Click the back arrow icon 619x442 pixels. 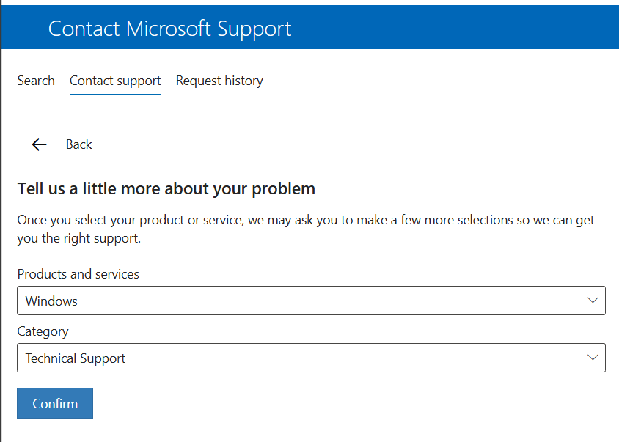(39, 144)
